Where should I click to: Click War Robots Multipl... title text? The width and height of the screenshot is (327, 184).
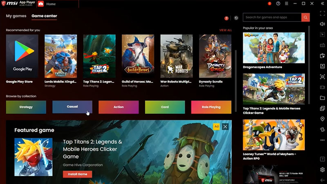point(176,82)
